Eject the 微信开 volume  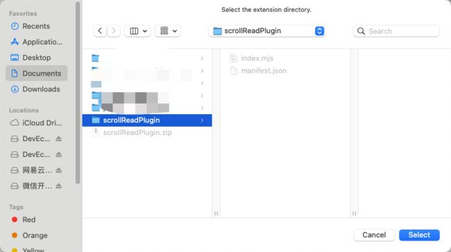coord(59,186)
